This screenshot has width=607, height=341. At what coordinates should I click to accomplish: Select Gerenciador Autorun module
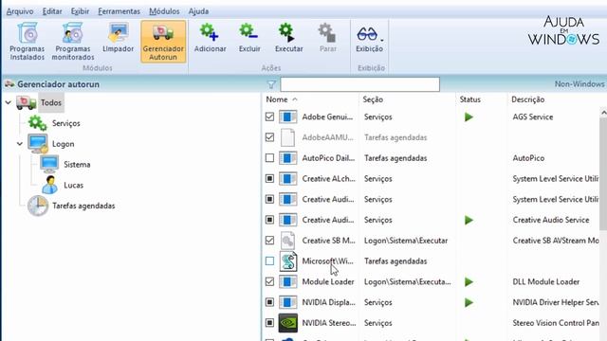coord(163,42)
